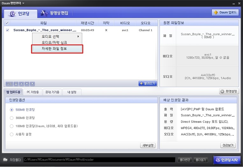
Task: Click the 불러오기 load file button
Action: coord(147,83)
